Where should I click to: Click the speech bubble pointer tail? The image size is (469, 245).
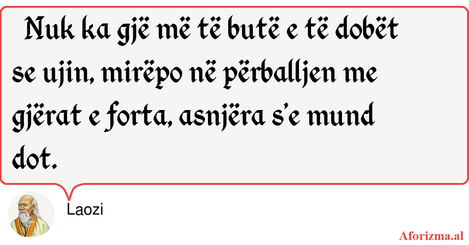click(x=69, y=191)
